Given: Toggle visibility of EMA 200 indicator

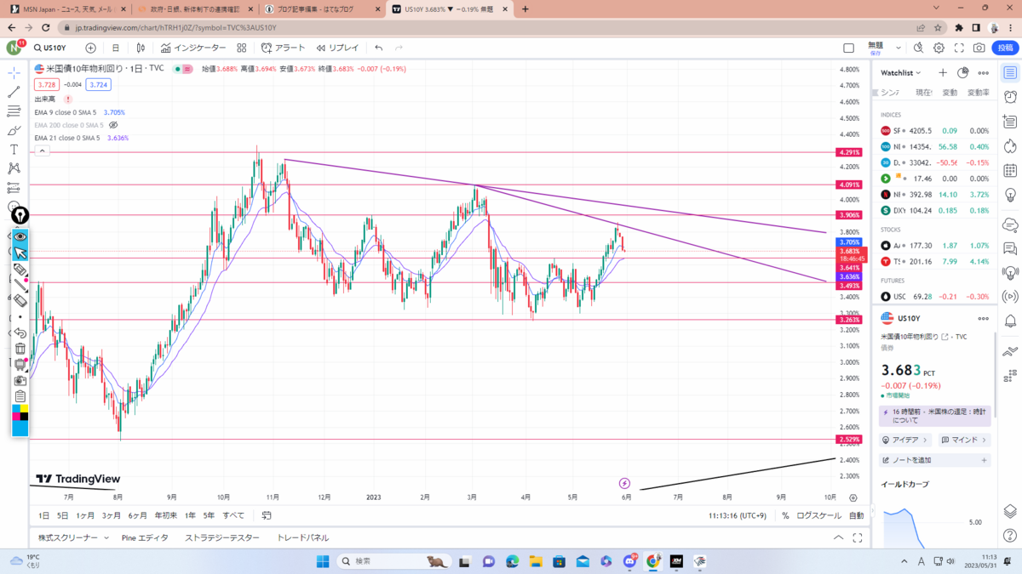Looking at the screenshot, I should [113, 125].
